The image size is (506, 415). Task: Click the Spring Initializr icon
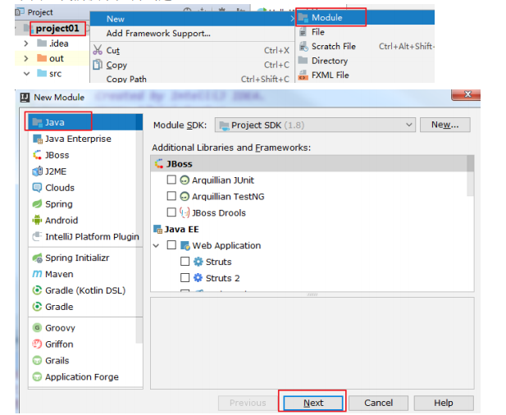coord(38,258)
